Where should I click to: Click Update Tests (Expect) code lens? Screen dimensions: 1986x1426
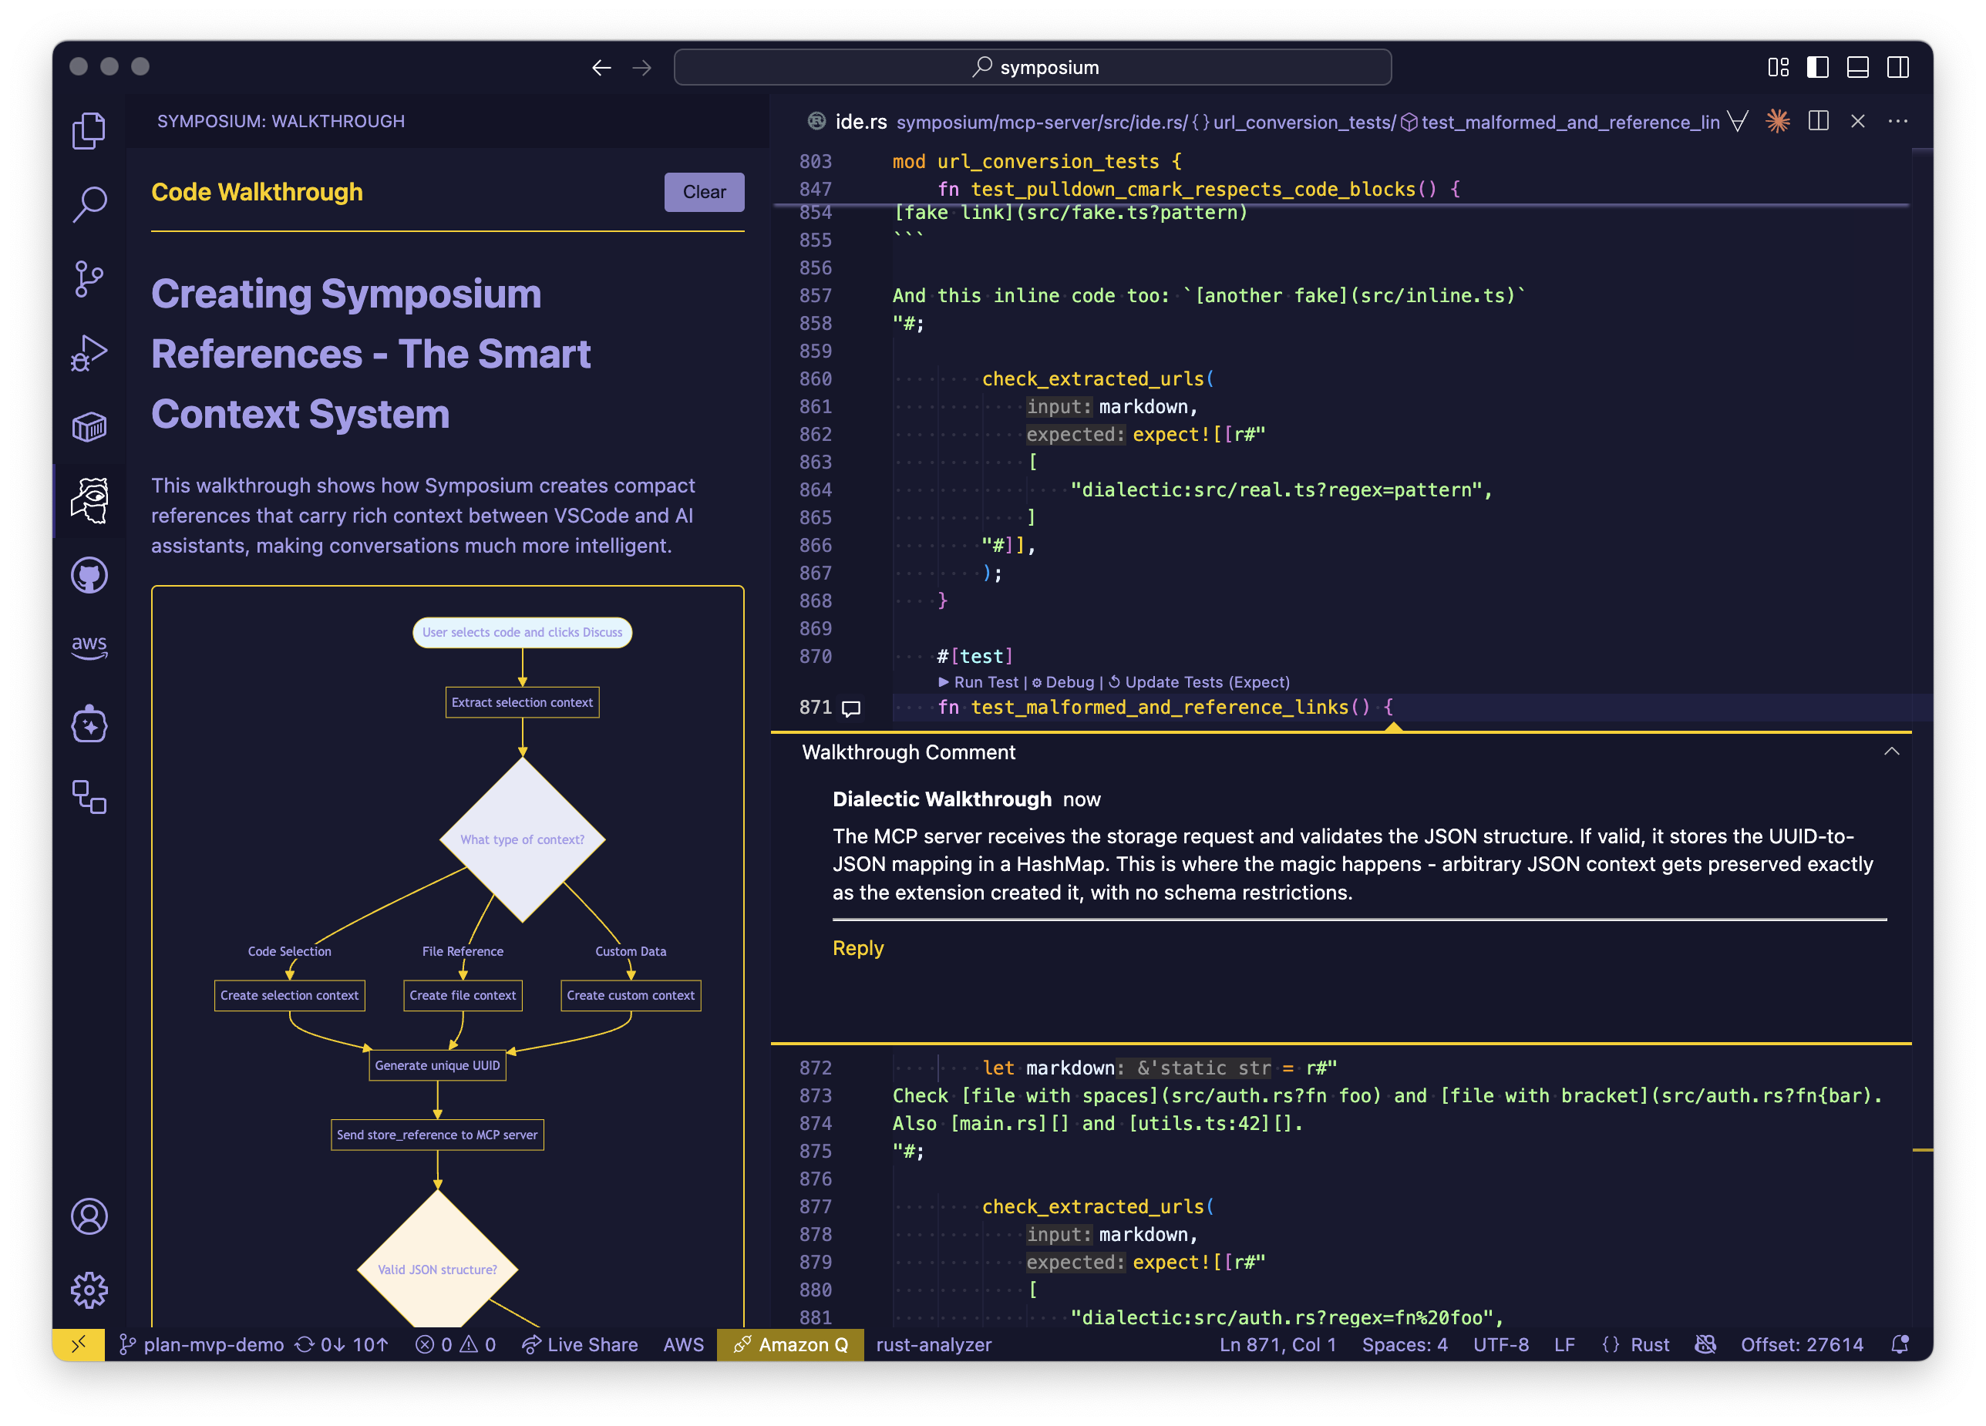1199,682
